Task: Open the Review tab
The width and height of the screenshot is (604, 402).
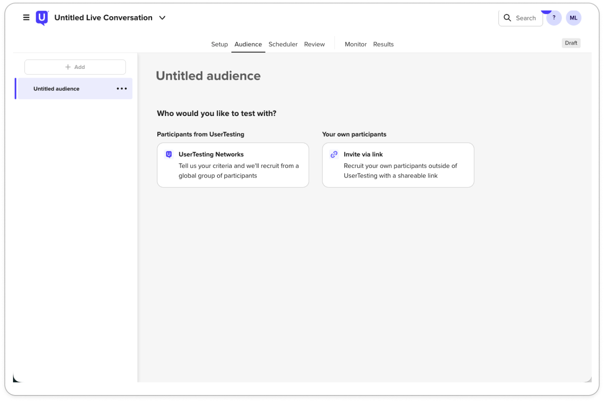Action: (314, 44)
